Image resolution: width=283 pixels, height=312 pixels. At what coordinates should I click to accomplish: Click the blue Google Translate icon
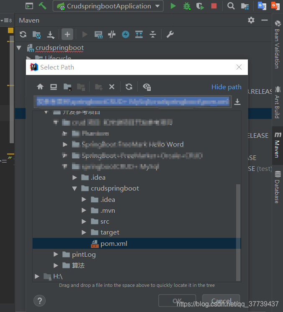point(262,6)
